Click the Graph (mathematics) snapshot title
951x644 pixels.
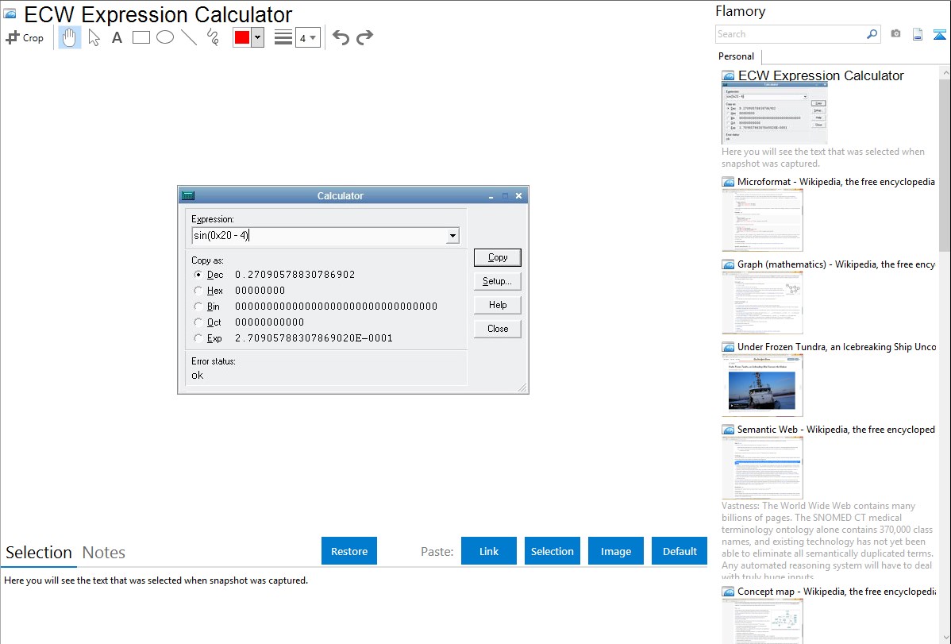(x=836, y=264)
